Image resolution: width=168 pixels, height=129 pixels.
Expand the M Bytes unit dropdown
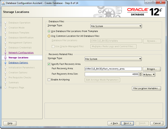[149, 74]
